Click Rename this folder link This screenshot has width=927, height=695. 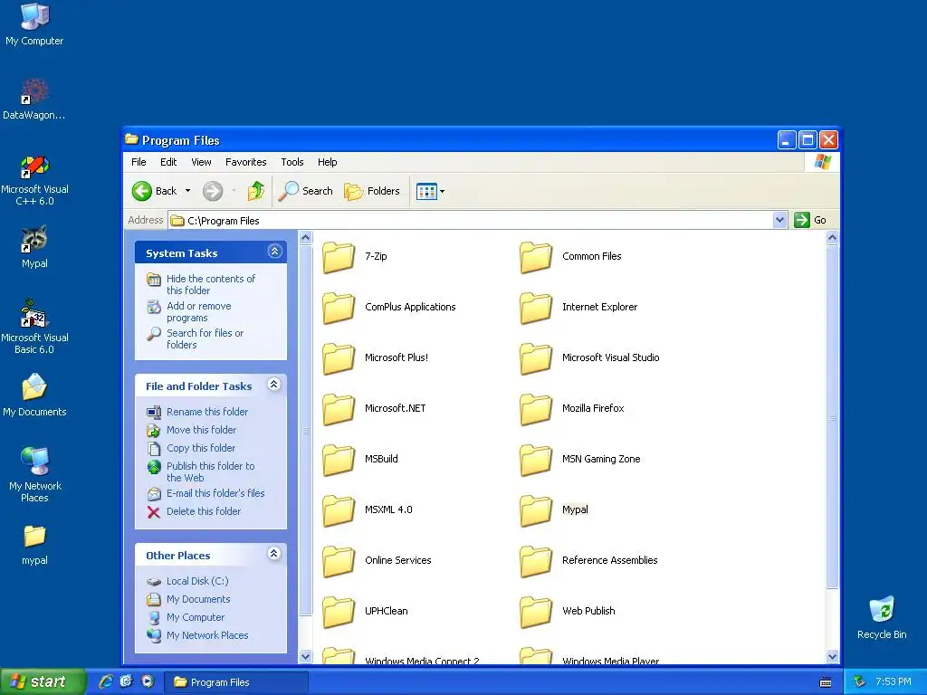click(x=197, y=412)
